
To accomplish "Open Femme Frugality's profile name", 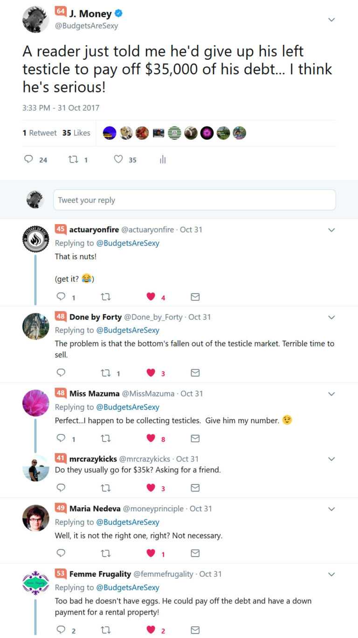I will coord(100,574).
